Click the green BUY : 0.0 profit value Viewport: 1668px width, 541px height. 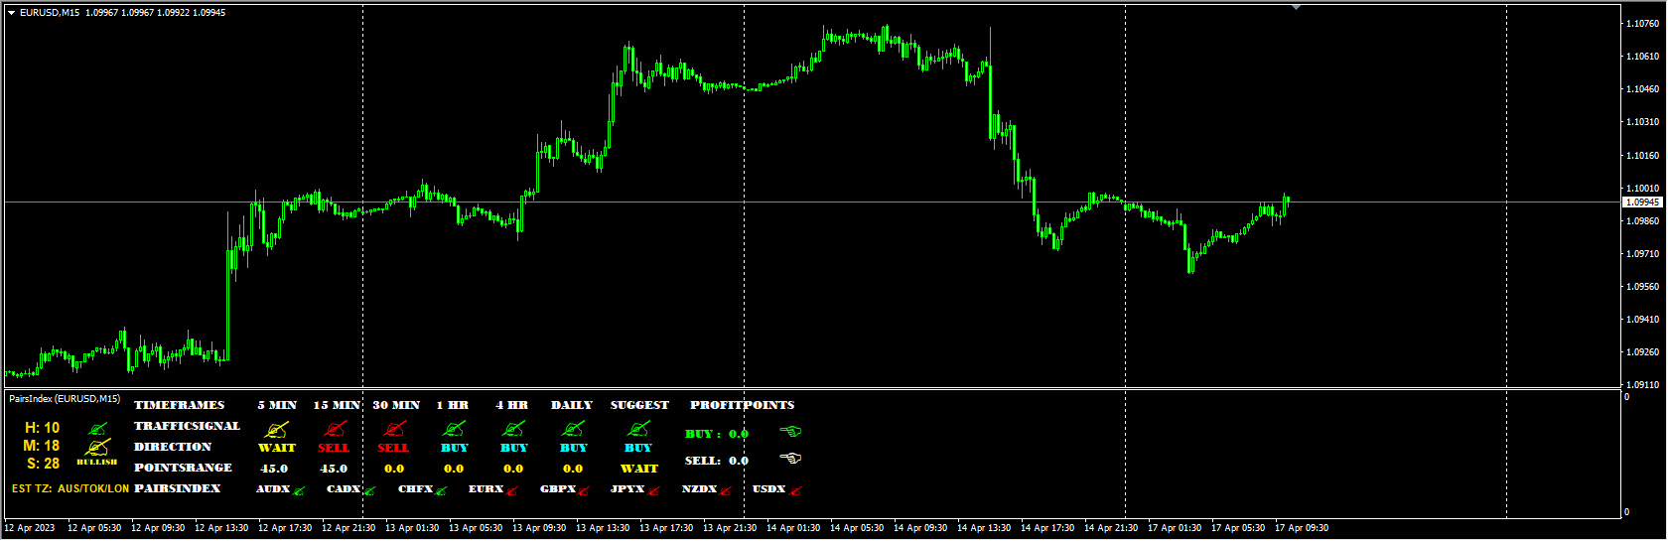point(717,434)
